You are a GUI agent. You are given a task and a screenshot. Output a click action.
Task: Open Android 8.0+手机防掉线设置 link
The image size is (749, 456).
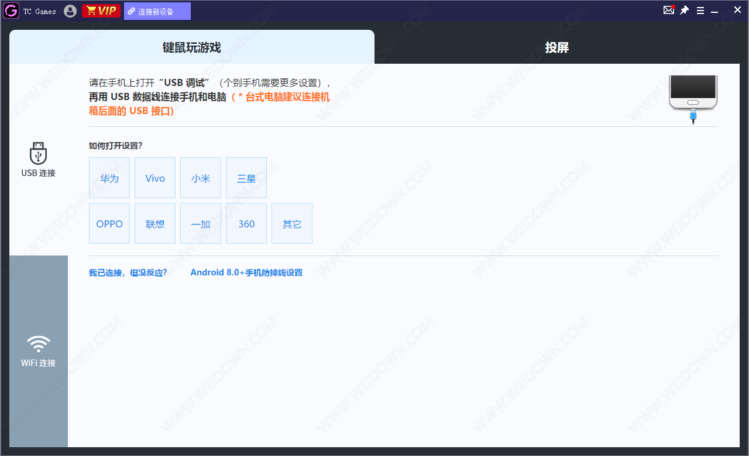click(246, 272)
